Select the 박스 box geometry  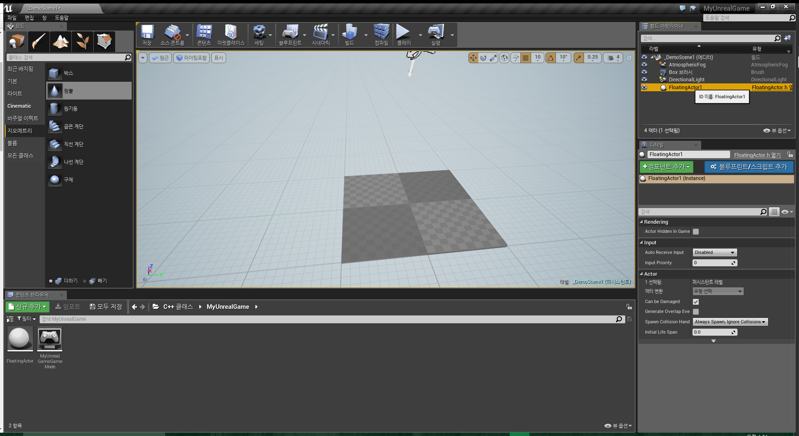pos(89,73)
